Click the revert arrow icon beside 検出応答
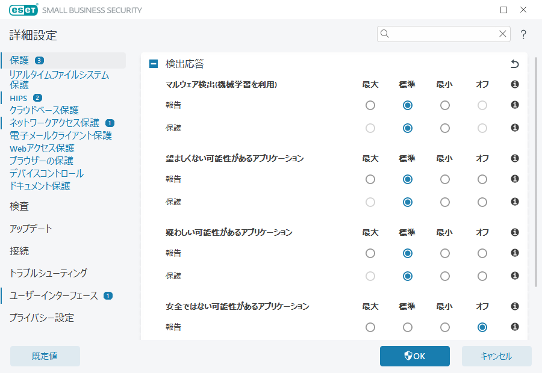 [x=514, y=64]
